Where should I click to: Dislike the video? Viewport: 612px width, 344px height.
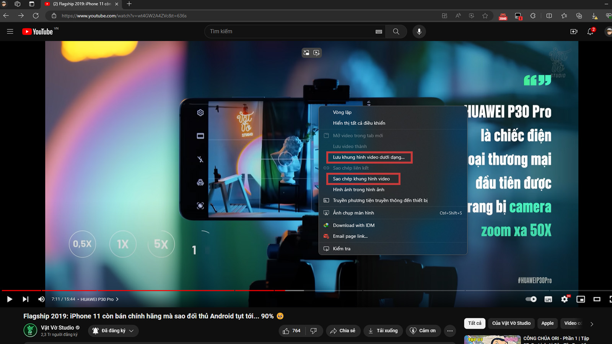click(314, 331)
